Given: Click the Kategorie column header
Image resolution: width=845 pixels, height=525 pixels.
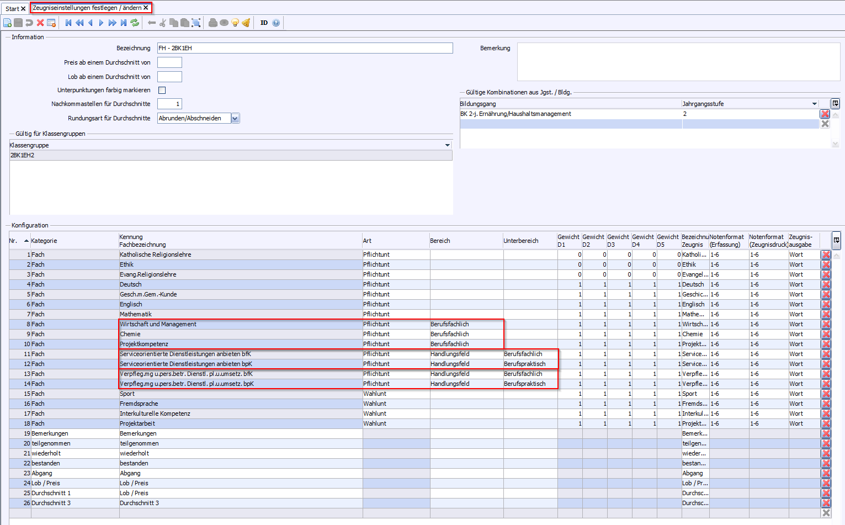Looking at the screenshot, I should click(75, 241).
